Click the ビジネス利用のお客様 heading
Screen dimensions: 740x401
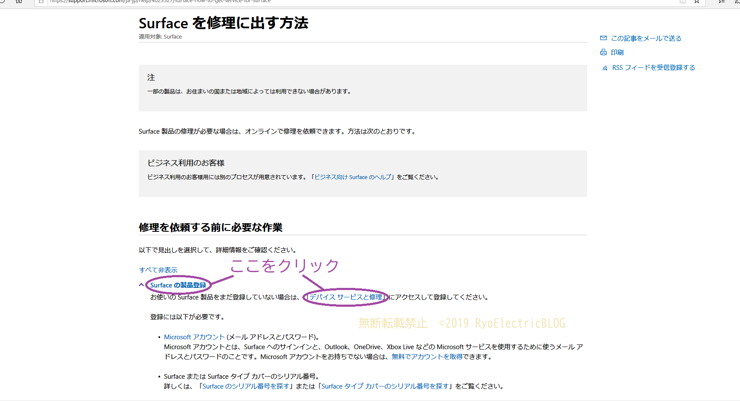[186, 163]
